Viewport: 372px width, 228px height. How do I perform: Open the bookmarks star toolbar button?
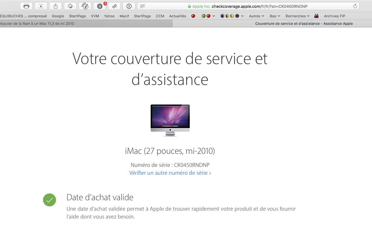coord(41,6)
